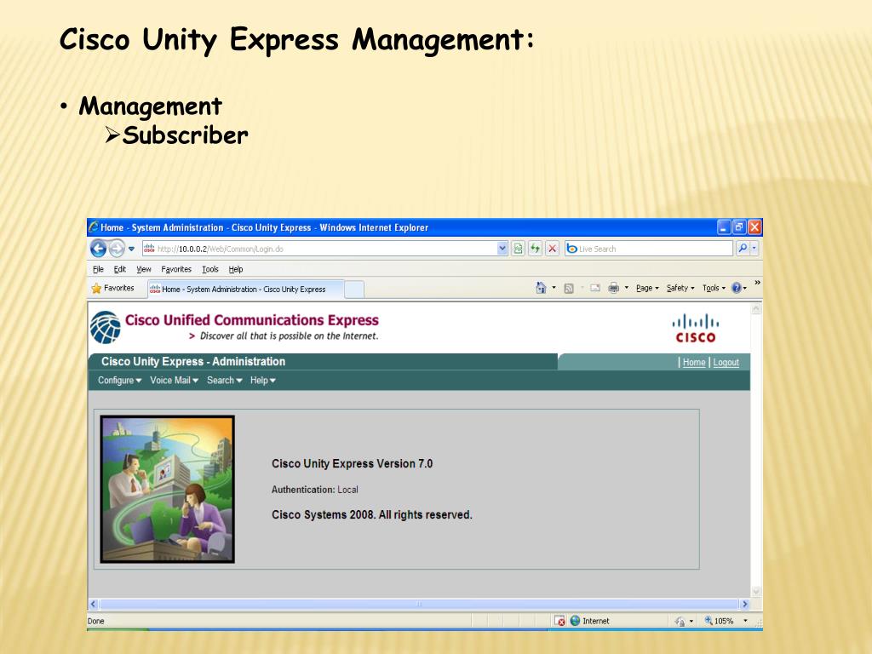Click the Cisco Unified Communications globe logo
872x654 pixels.
[106, 327]
